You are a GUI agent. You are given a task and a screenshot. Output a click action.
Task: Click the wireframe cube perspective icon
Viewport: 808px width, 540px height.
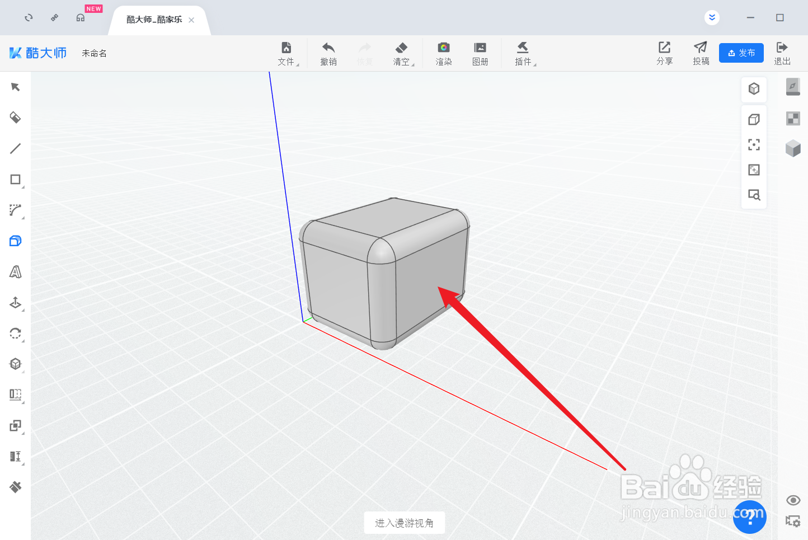[x=754, y=119]
